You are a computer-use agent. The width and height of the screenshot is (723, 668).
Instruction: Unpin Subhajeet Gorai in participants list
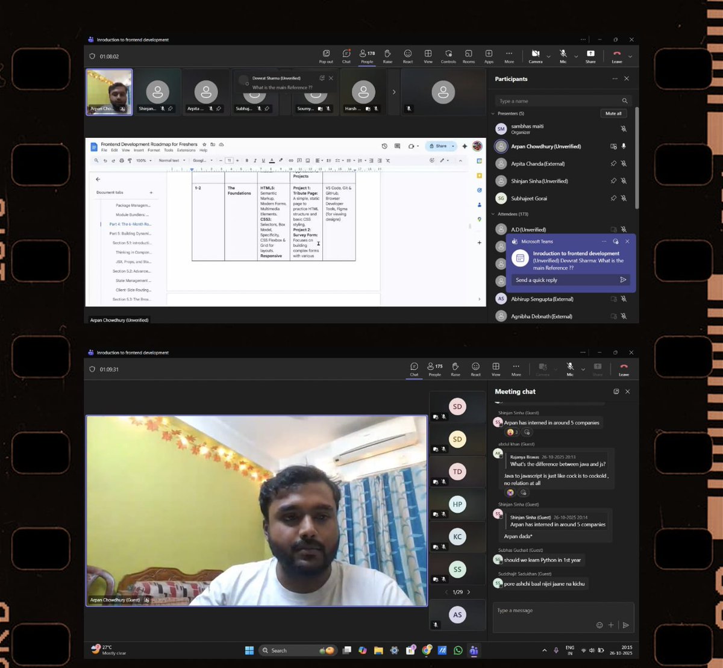[613, 198]
